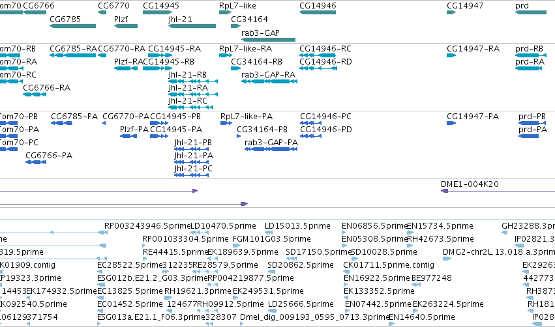Click the Jhl-21-RB transcript label
Image resolution: width=555 pixels, height=327 pixels.
pos(188,75)
